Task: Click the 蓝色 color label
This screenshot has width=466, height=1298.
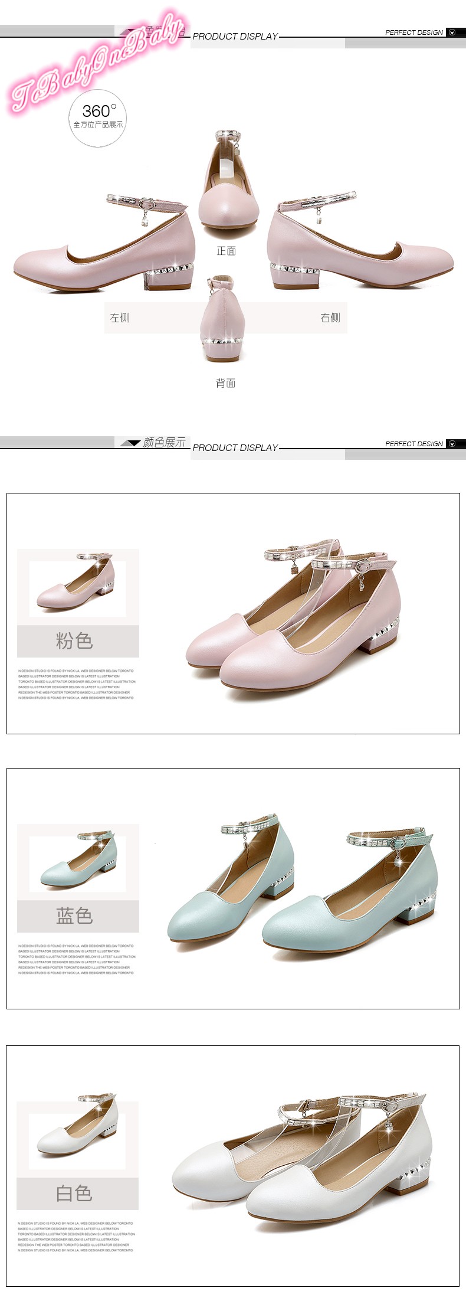Action: 74,916
